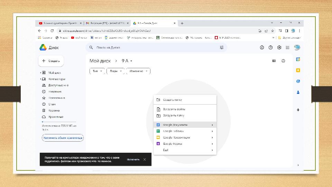Reload the browser page
This screenshot has width=332, height=187.
click(x=52, y=31)
